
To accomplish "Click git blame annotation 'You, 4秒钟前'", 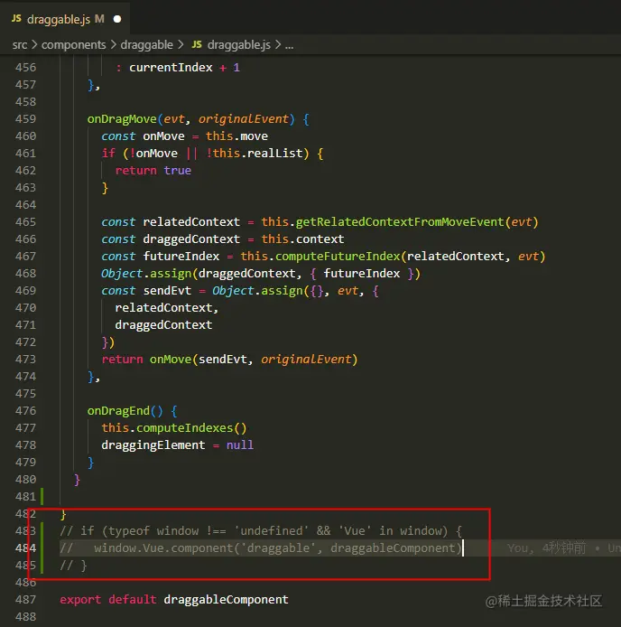I will (x=546, y=547).
